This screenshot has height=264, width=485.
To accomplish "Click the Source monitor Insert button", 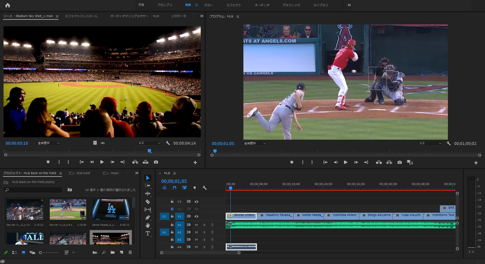I will [135, 162].
